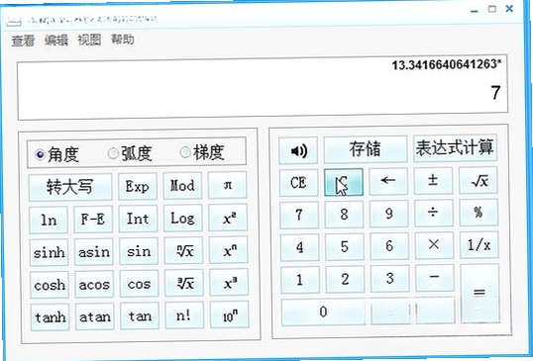This screenshot has width=533, height=361.
Task: Select the 弧度 (radians) radio button
Action: [113, 153]
